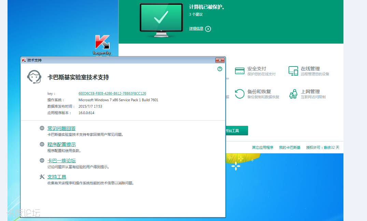
Task: Click 授权许可：剩余32 天 in main window footer
Action: pos(323,148)
